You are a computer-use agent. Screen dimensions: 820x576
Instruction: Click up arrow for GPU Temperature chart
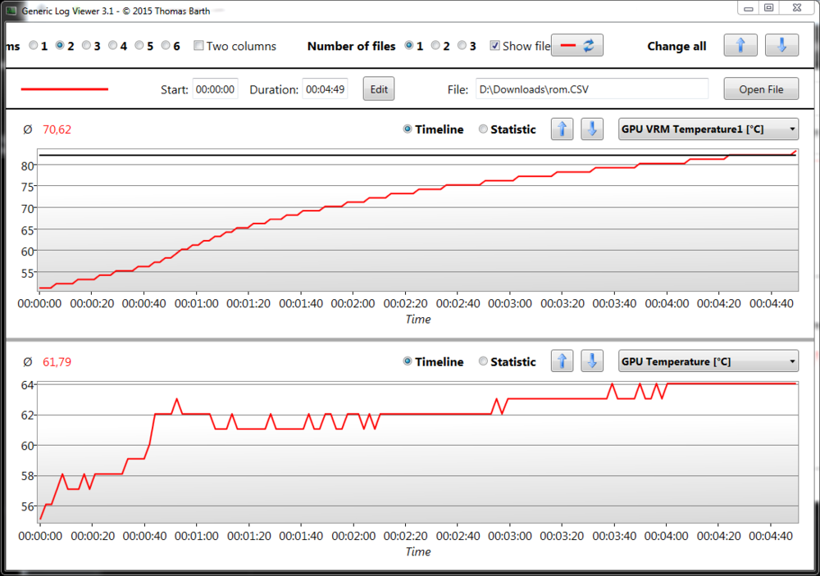coord(562,361)
